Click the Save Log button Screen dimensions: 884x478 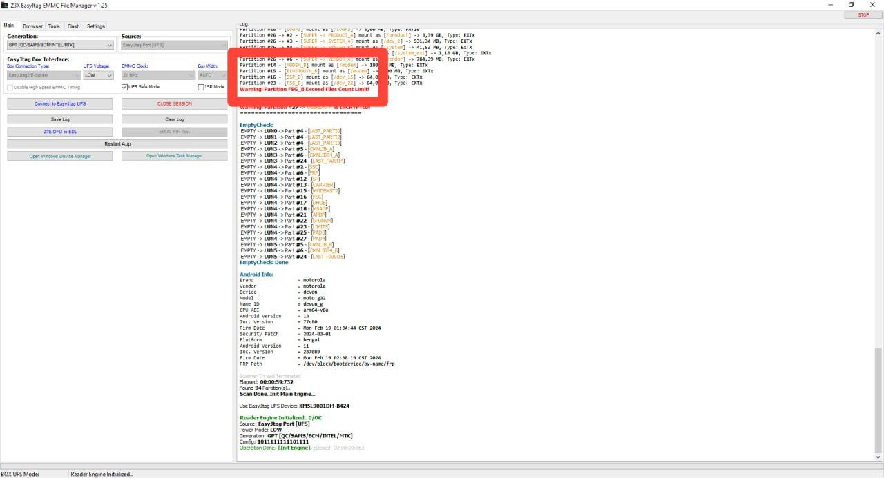click(x=60, y=119)
